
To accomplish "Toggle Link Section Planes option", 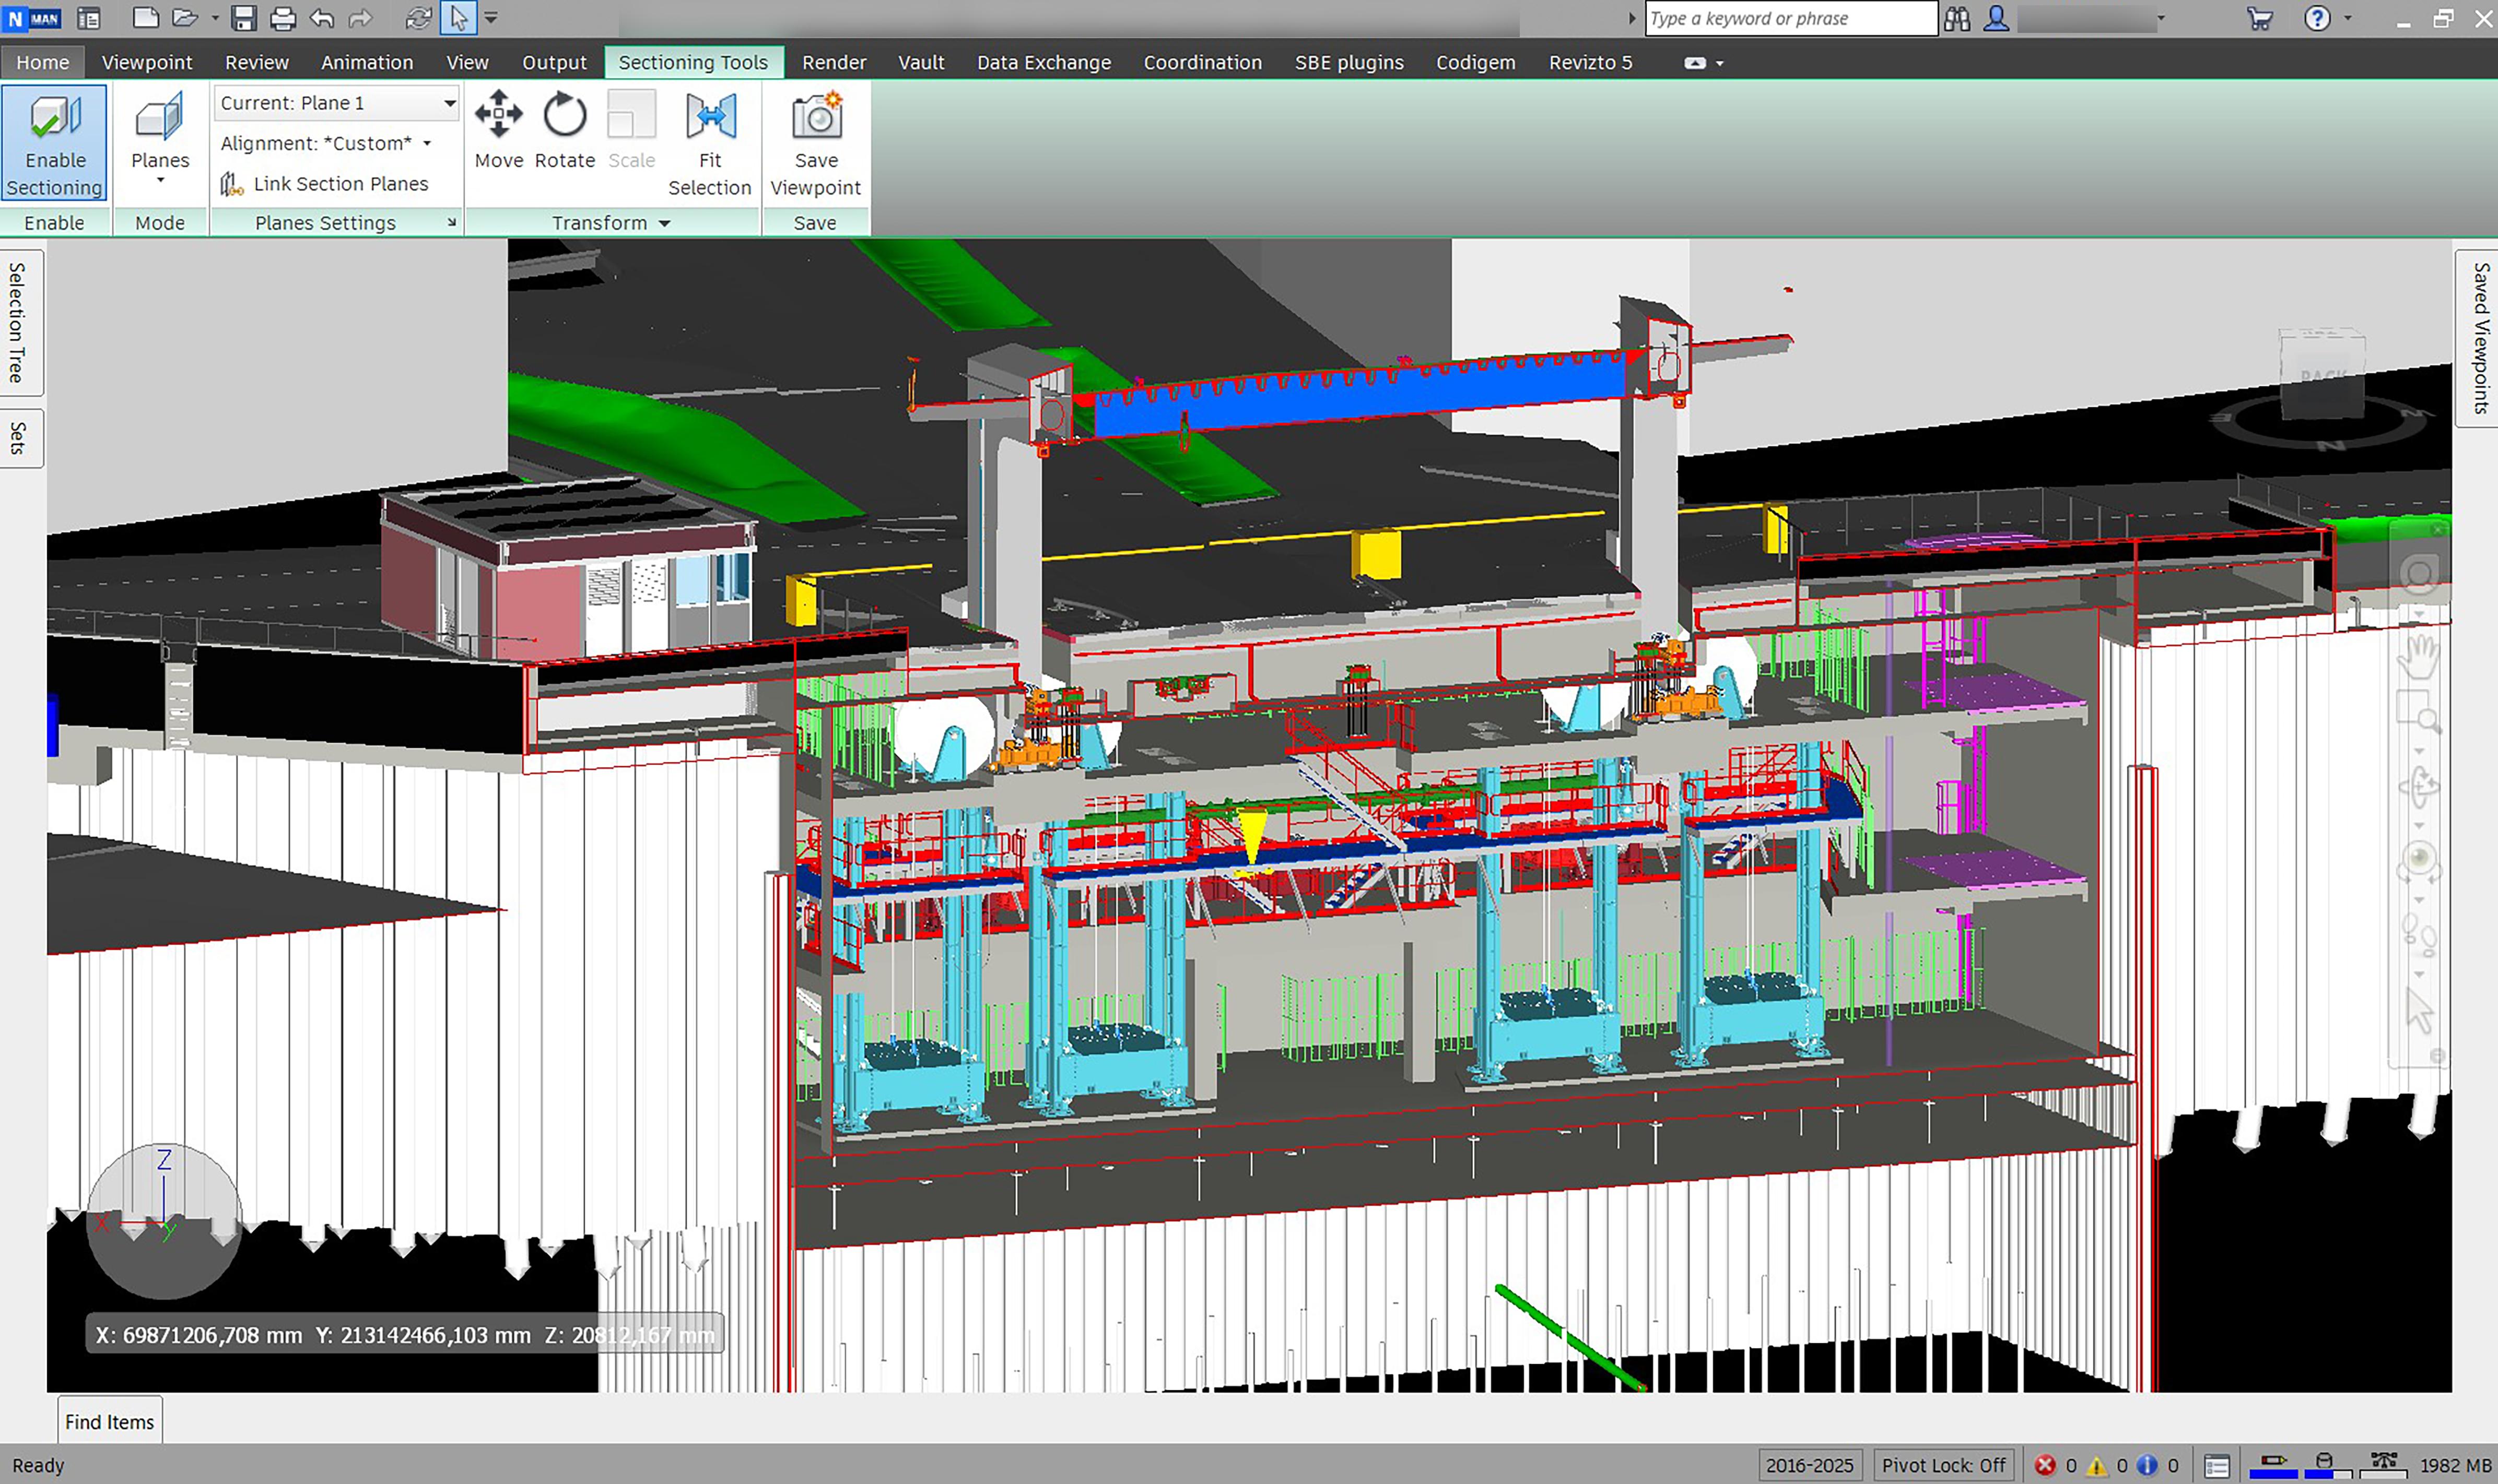I will [x=324, y=184].
